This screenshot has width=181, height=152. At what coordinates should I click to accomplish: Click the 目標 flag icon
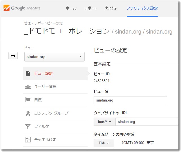(28, 100)
